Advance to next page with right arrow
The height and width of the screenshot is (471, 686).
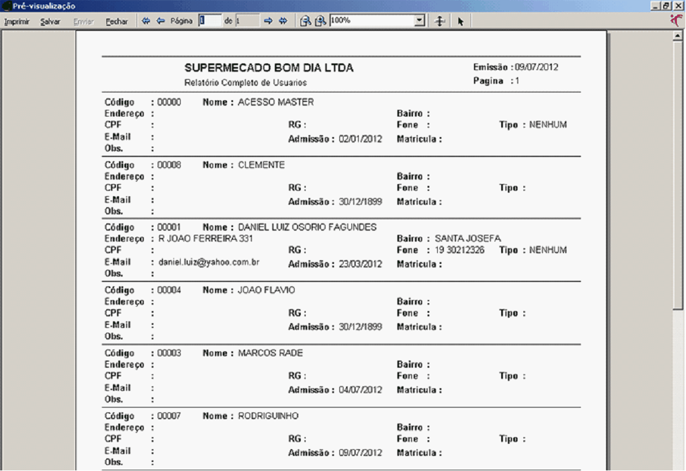(x=269, y=21)
